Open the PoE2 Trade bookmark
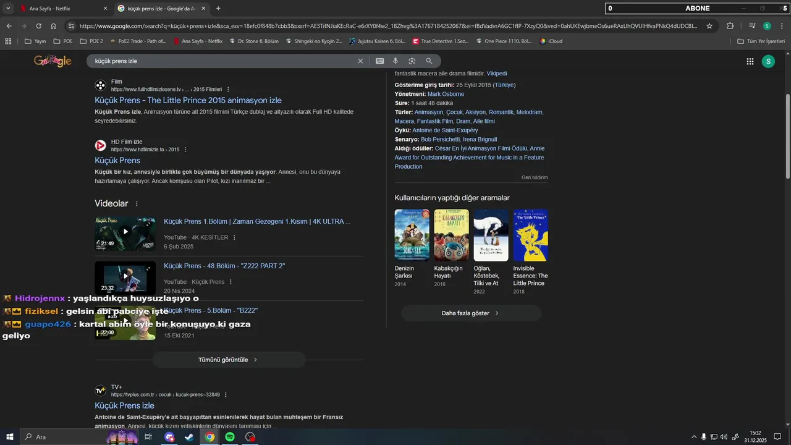The height and width of the screenshot is (445, 791). coord(137,41)
